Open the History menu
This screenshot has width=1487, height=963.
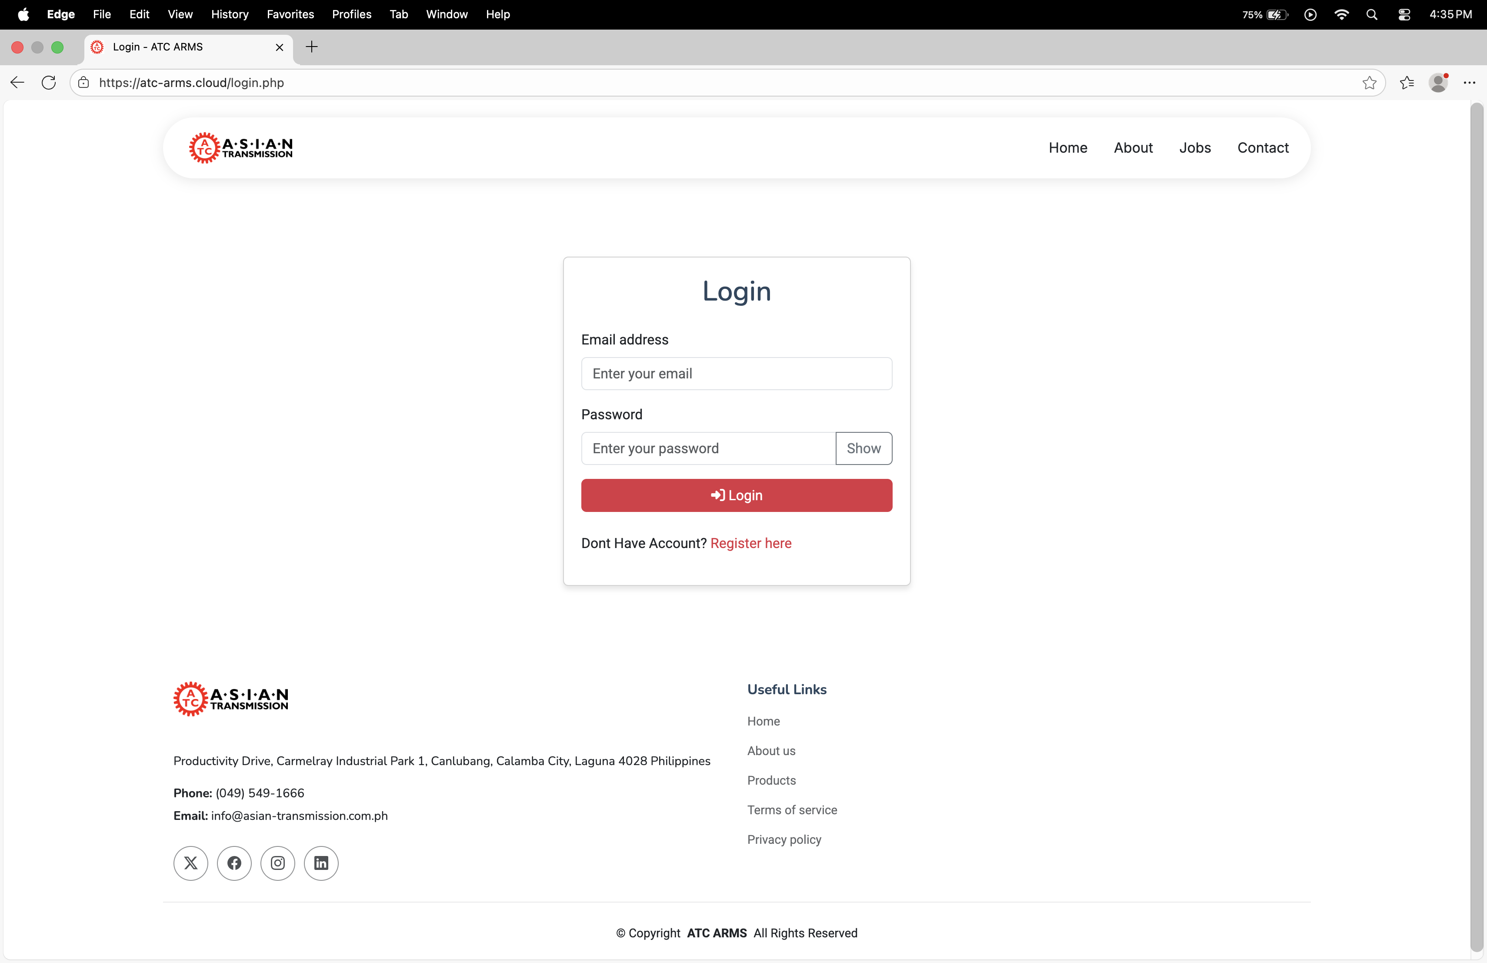pyautogui.click(x=229, y=14)
